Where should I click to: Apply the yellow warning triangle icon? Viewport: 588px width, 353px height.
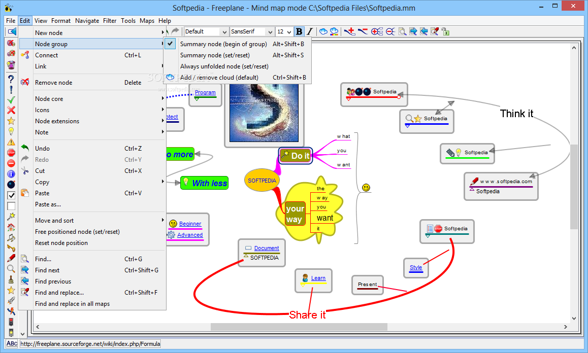pos(11,142)
